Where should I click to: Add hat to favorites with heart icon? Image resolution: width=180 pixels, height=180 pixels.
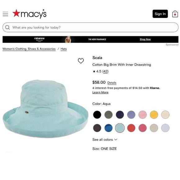click(x=81, y=61)
